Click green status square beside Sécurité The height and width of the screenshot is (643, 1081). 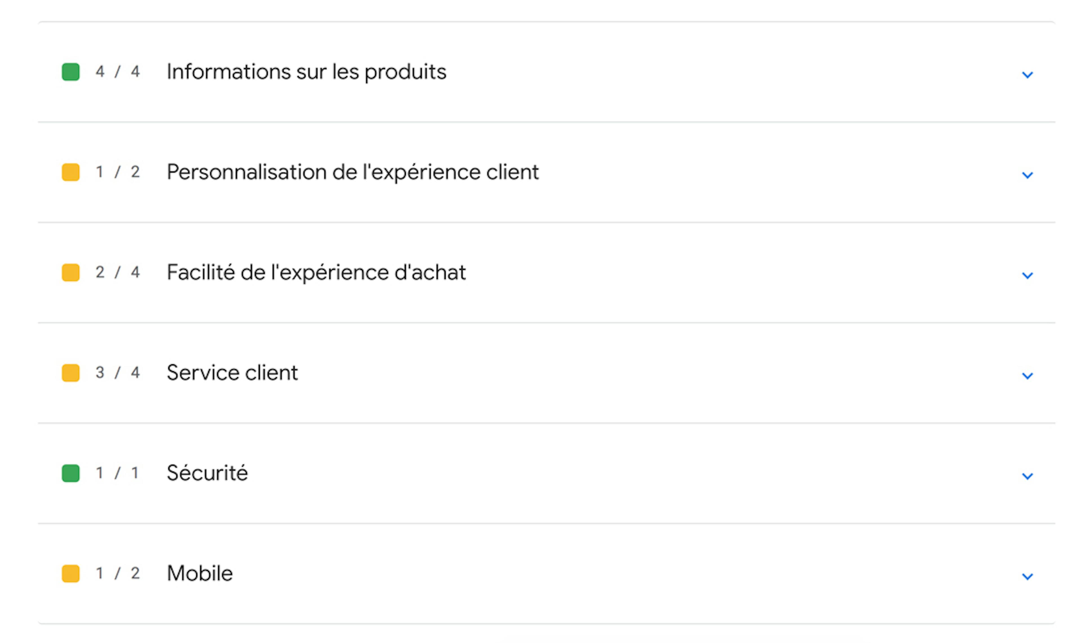(x=71, y=473)
